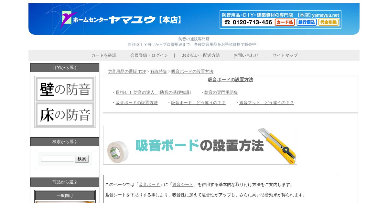Viewport: 388px width, 203px height.
Task: Click the 目的から選ぶ sidebar heading
Action: click(x=65, y=68)
